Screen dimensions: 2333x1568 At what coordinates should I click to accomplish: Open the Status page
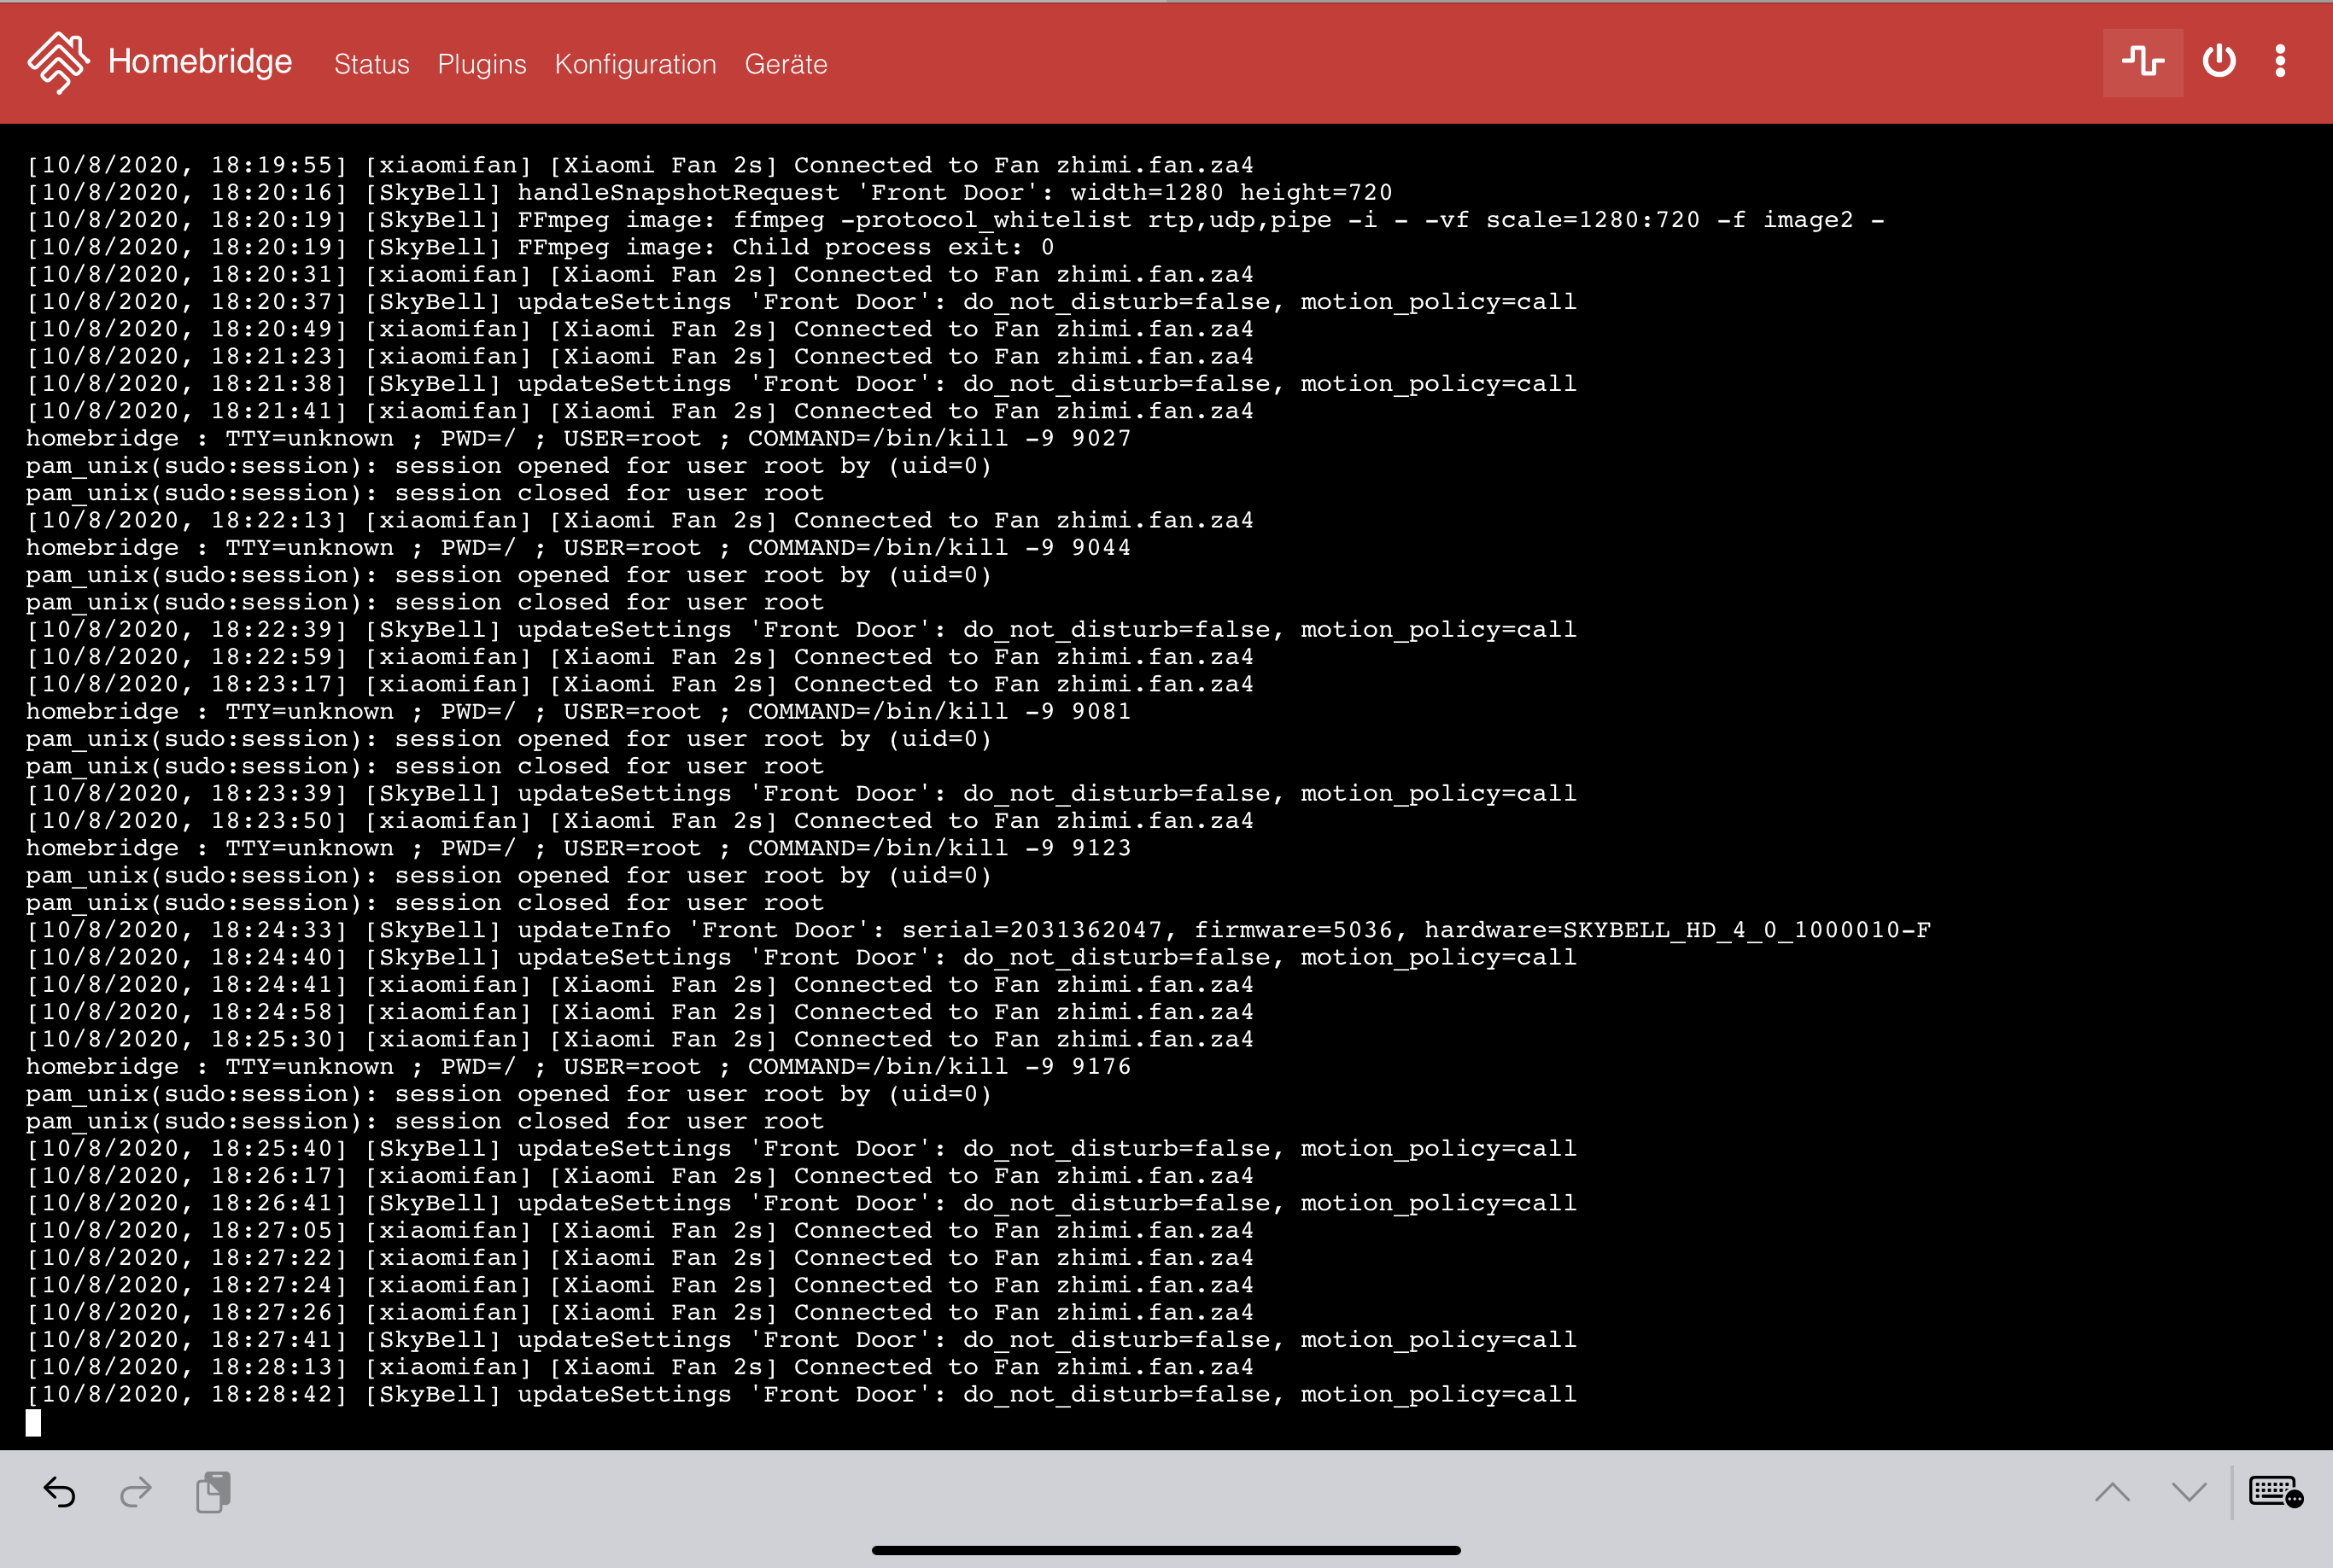click(x=371, y=64)
